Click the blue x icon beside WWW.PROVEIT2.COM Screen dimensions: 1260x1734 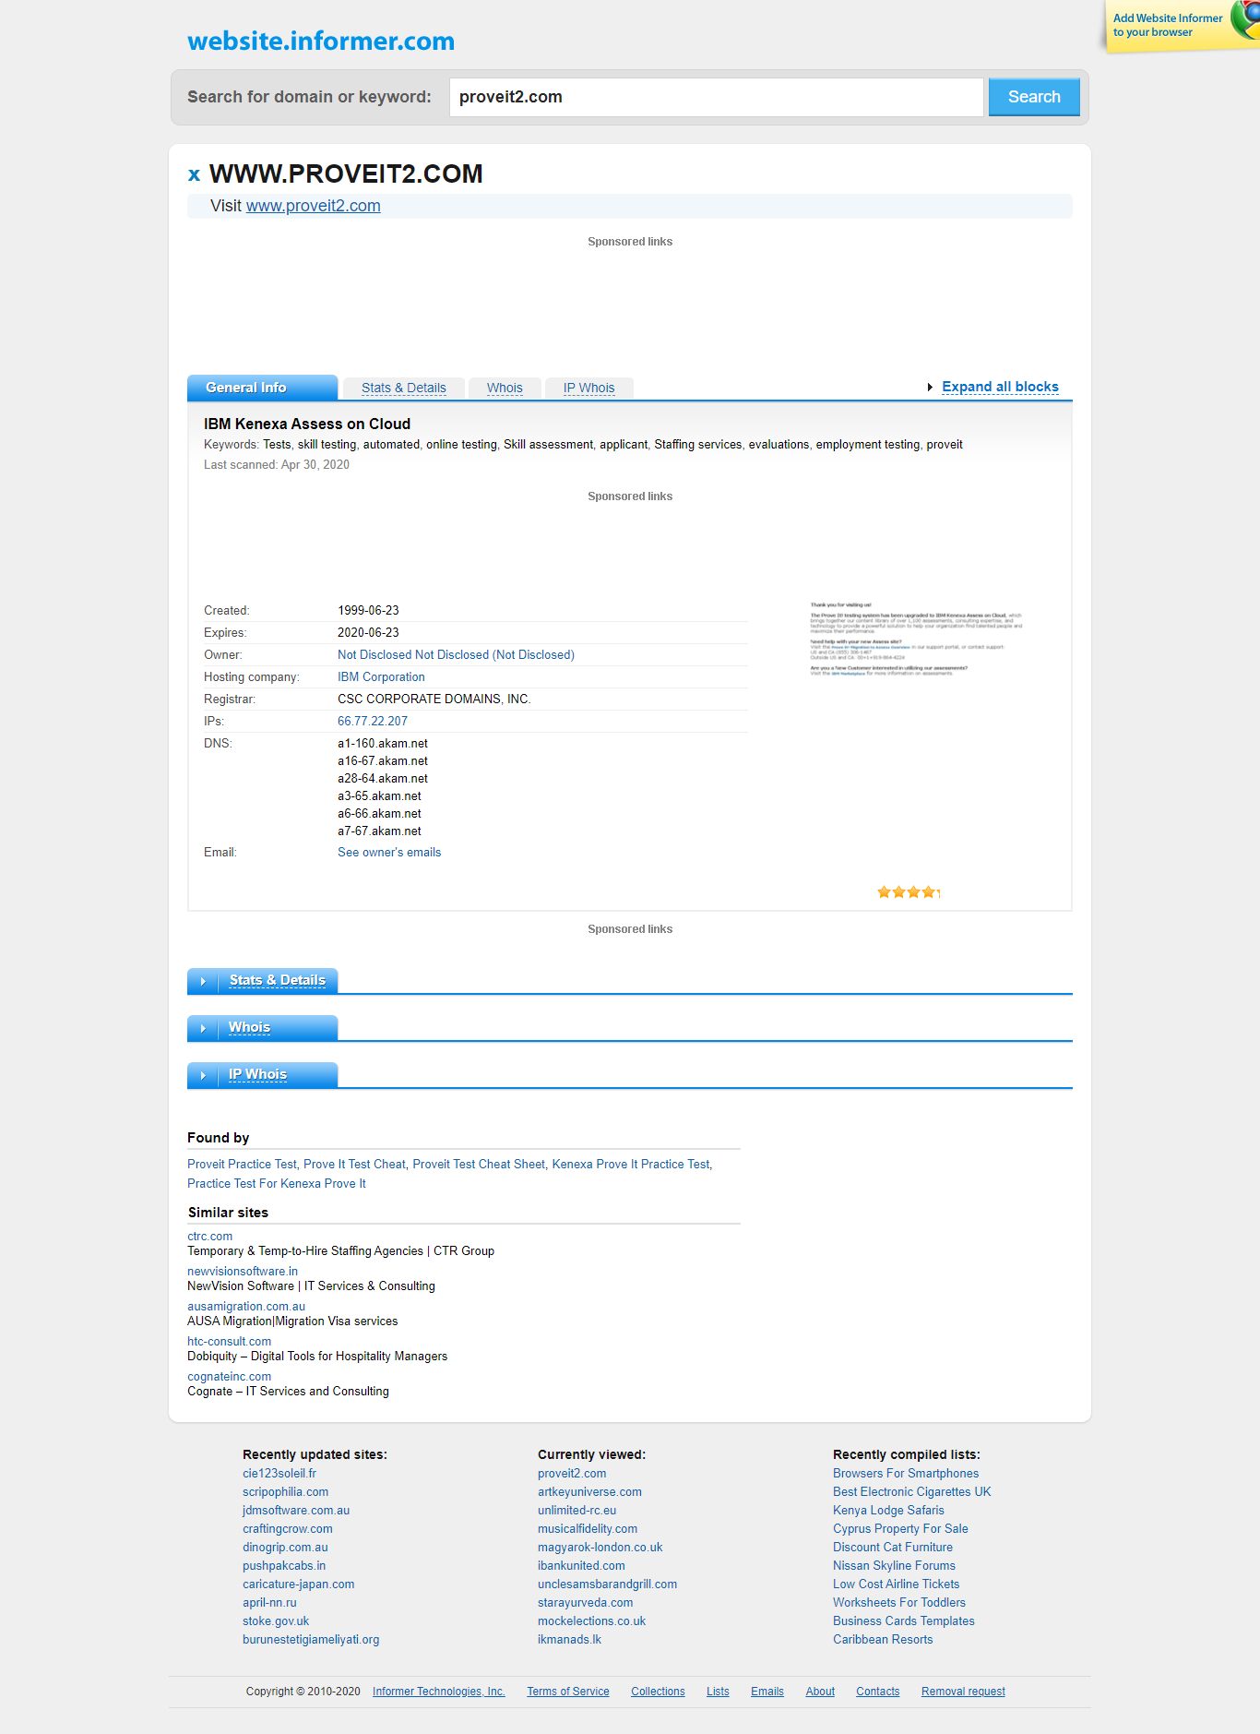[x=194, y=174]
